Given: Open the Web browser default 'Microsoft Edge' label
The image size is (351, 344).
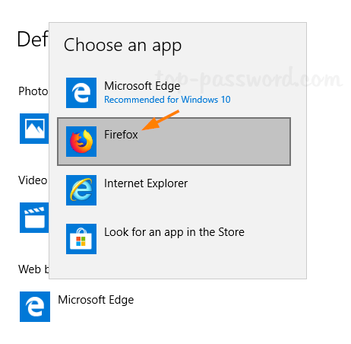Looking at the screenshot, I should (96, 300).
